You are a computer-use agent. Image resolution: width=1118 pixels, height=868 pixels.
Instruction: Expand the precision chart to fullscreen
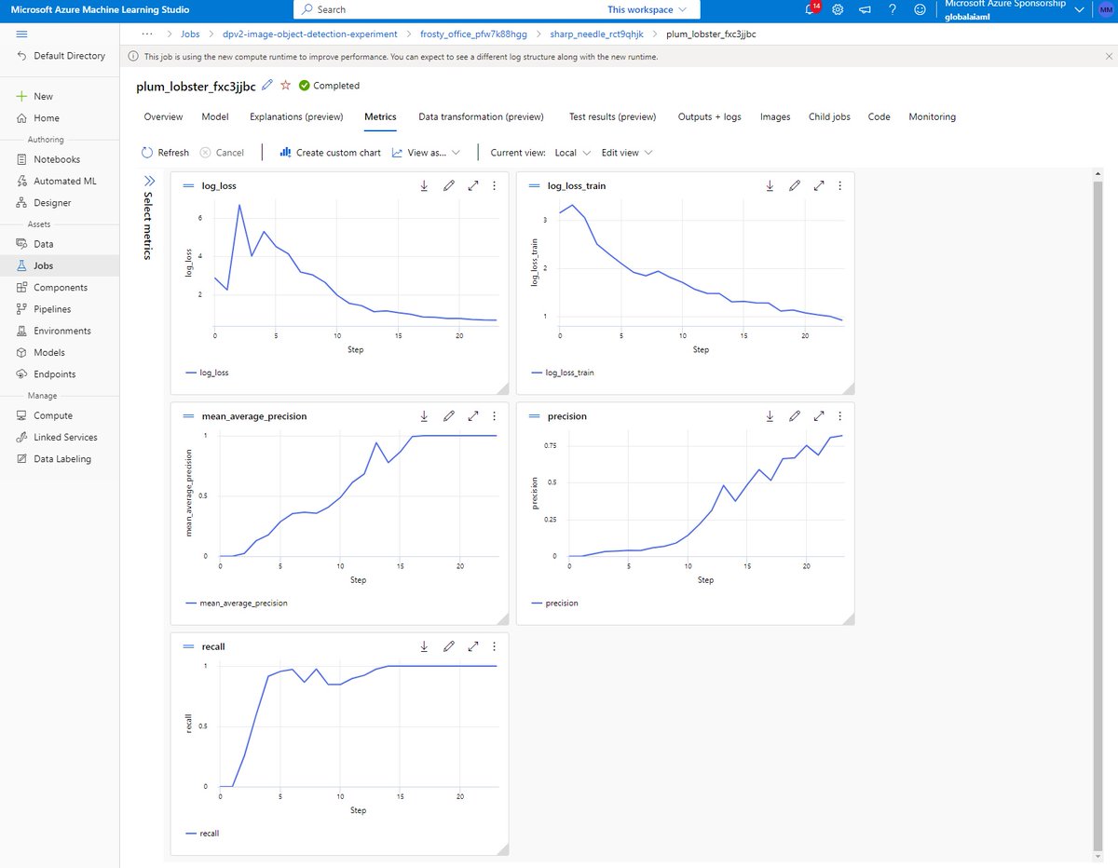pyautogui.click(x=819, y=416)
